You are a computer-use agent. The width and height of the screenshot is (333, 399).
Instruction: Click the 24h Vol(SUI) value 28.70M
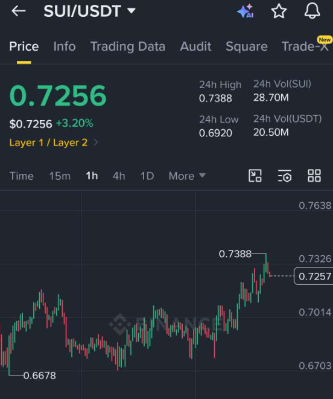click(271, 97)
